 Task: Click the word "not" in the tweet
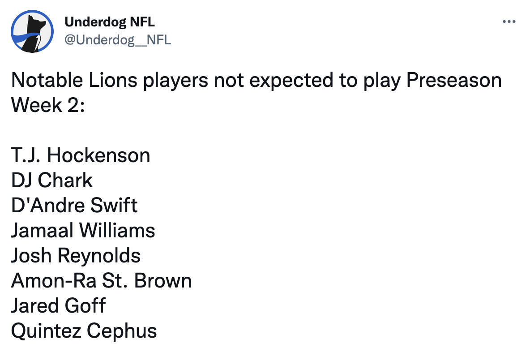pyautogui.click(x=227, y=81)
